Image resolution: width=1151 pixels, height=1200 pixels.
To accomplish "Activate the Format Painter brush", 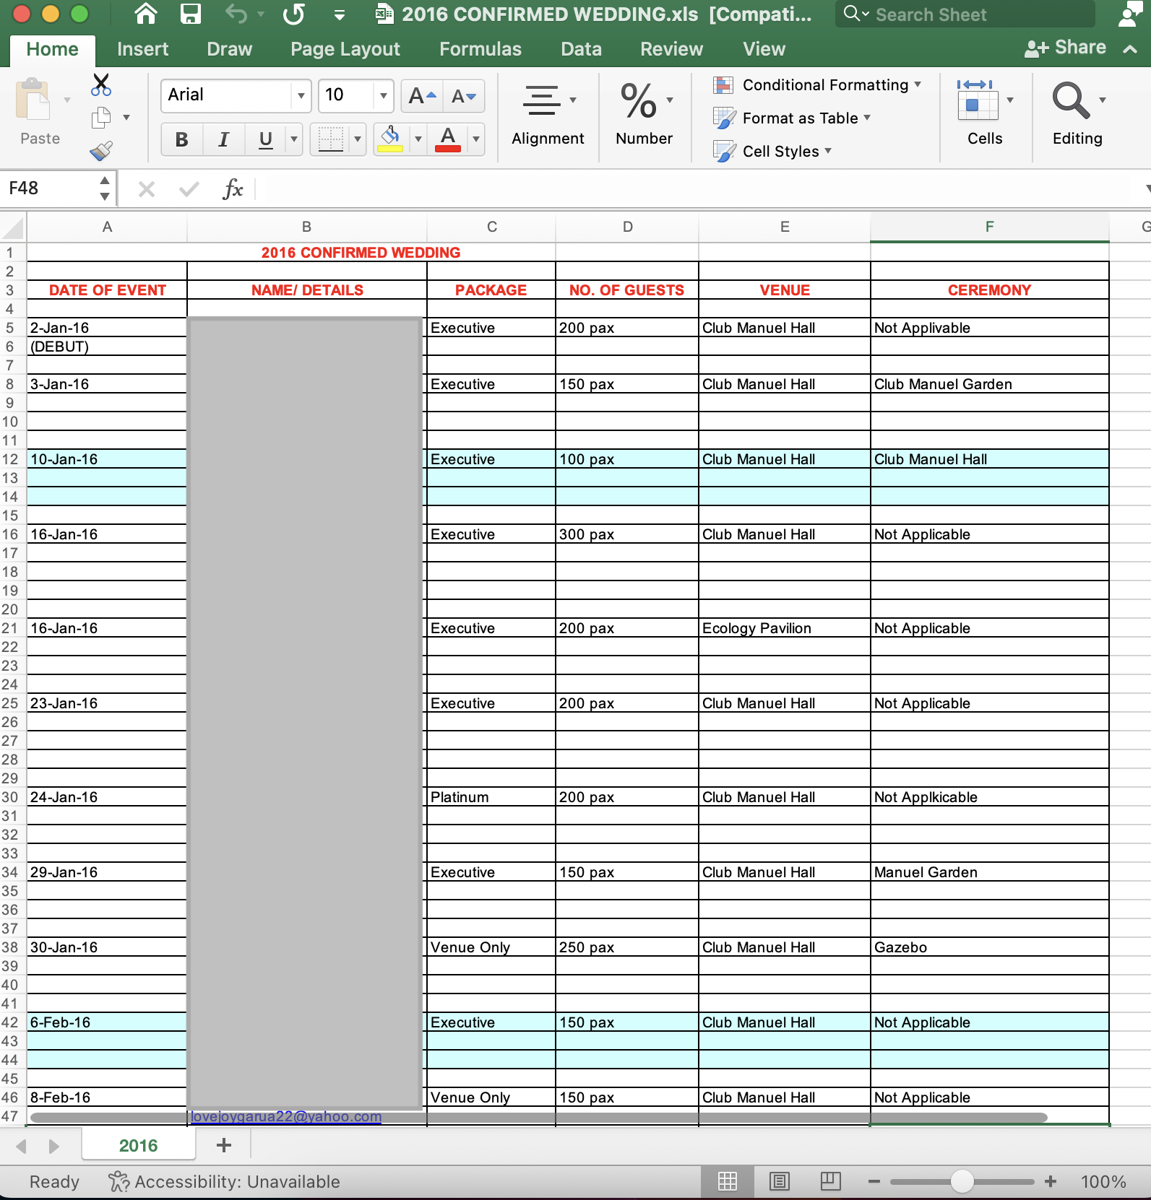I will 101,150.
